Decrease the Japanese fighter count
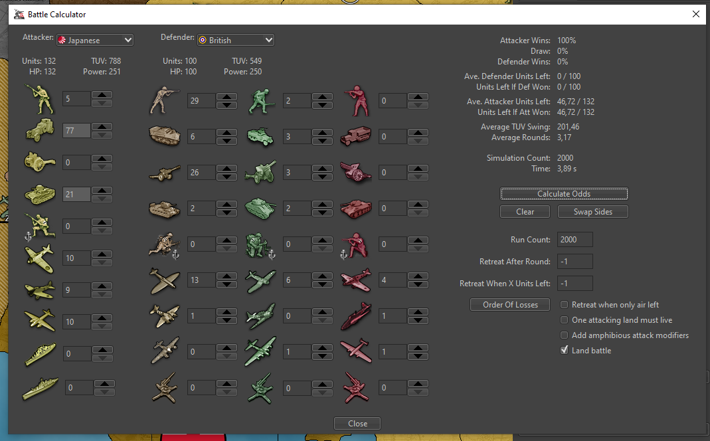 tap(102, 262)
